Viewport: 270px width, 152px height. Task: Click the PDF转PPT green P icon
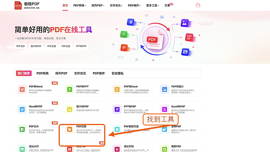click(x=69, y=90)
